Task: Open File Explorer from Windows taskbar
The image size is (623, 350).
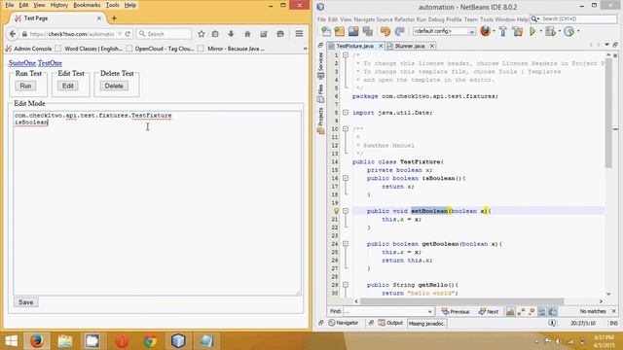Action: click(65, 340)
